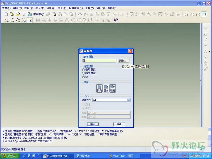Choose 纵向 portrait orientation
The height and width of the screenshot is (159, 212).
[x=99, y=88]
